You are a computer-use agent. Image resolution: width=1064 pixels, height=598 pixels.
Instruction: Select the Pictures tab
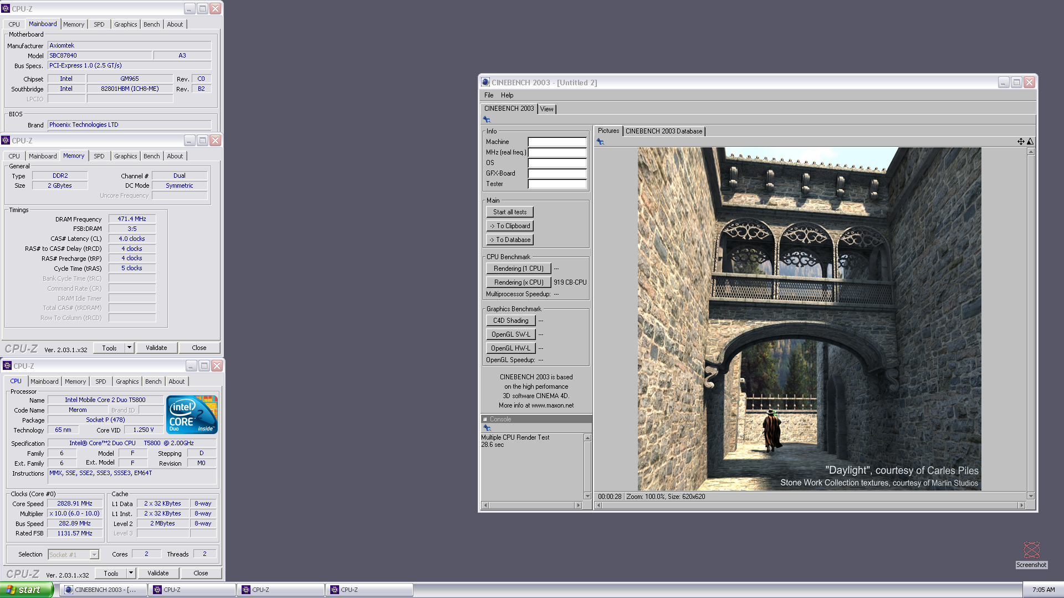coord(608,131)
